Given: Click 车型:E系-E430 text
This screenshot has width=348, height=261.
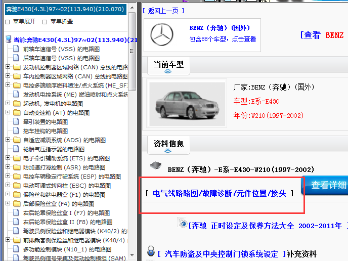Looking at the screenshot, I should click(256, 102).
